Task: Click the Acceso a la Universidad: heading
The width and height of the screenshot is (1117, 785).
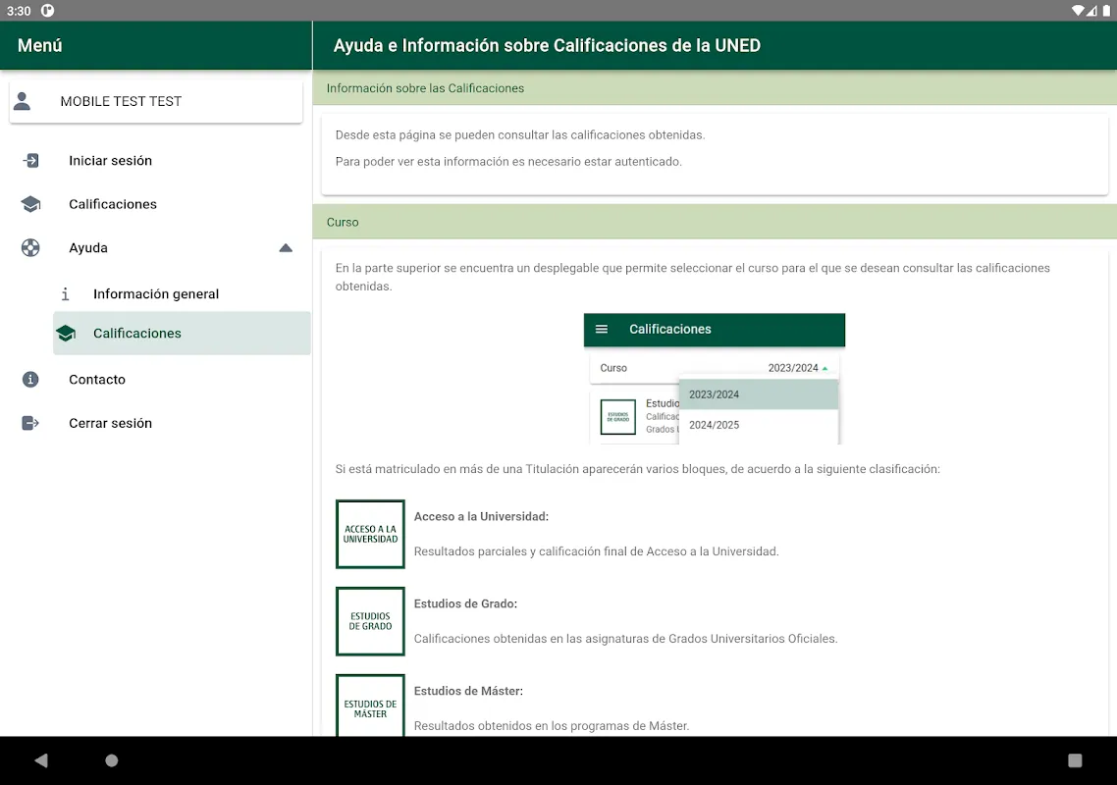Action: [x=482, y=516]
